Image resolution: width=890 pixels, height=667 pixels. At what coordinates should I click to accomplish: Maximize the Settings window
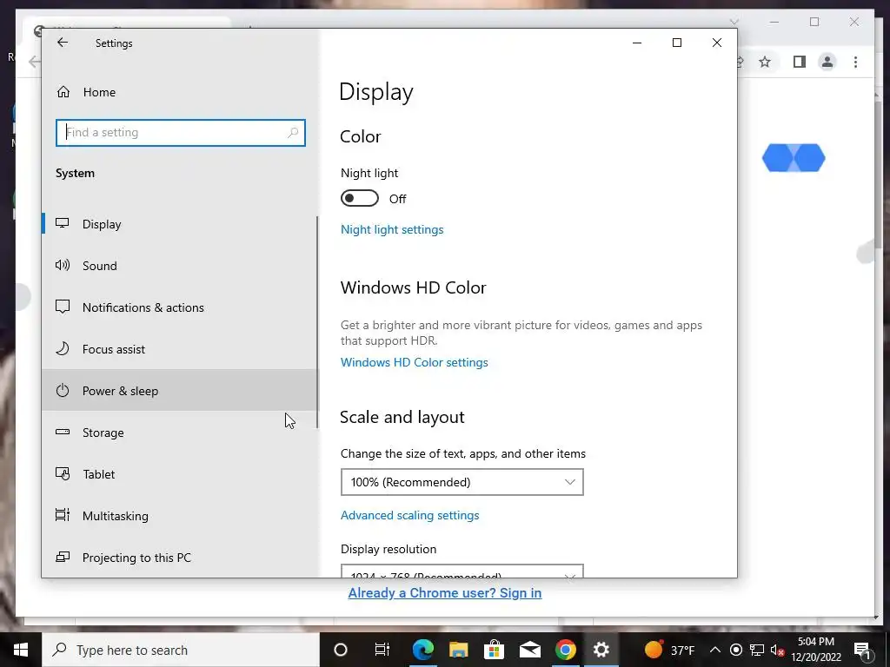676,43
